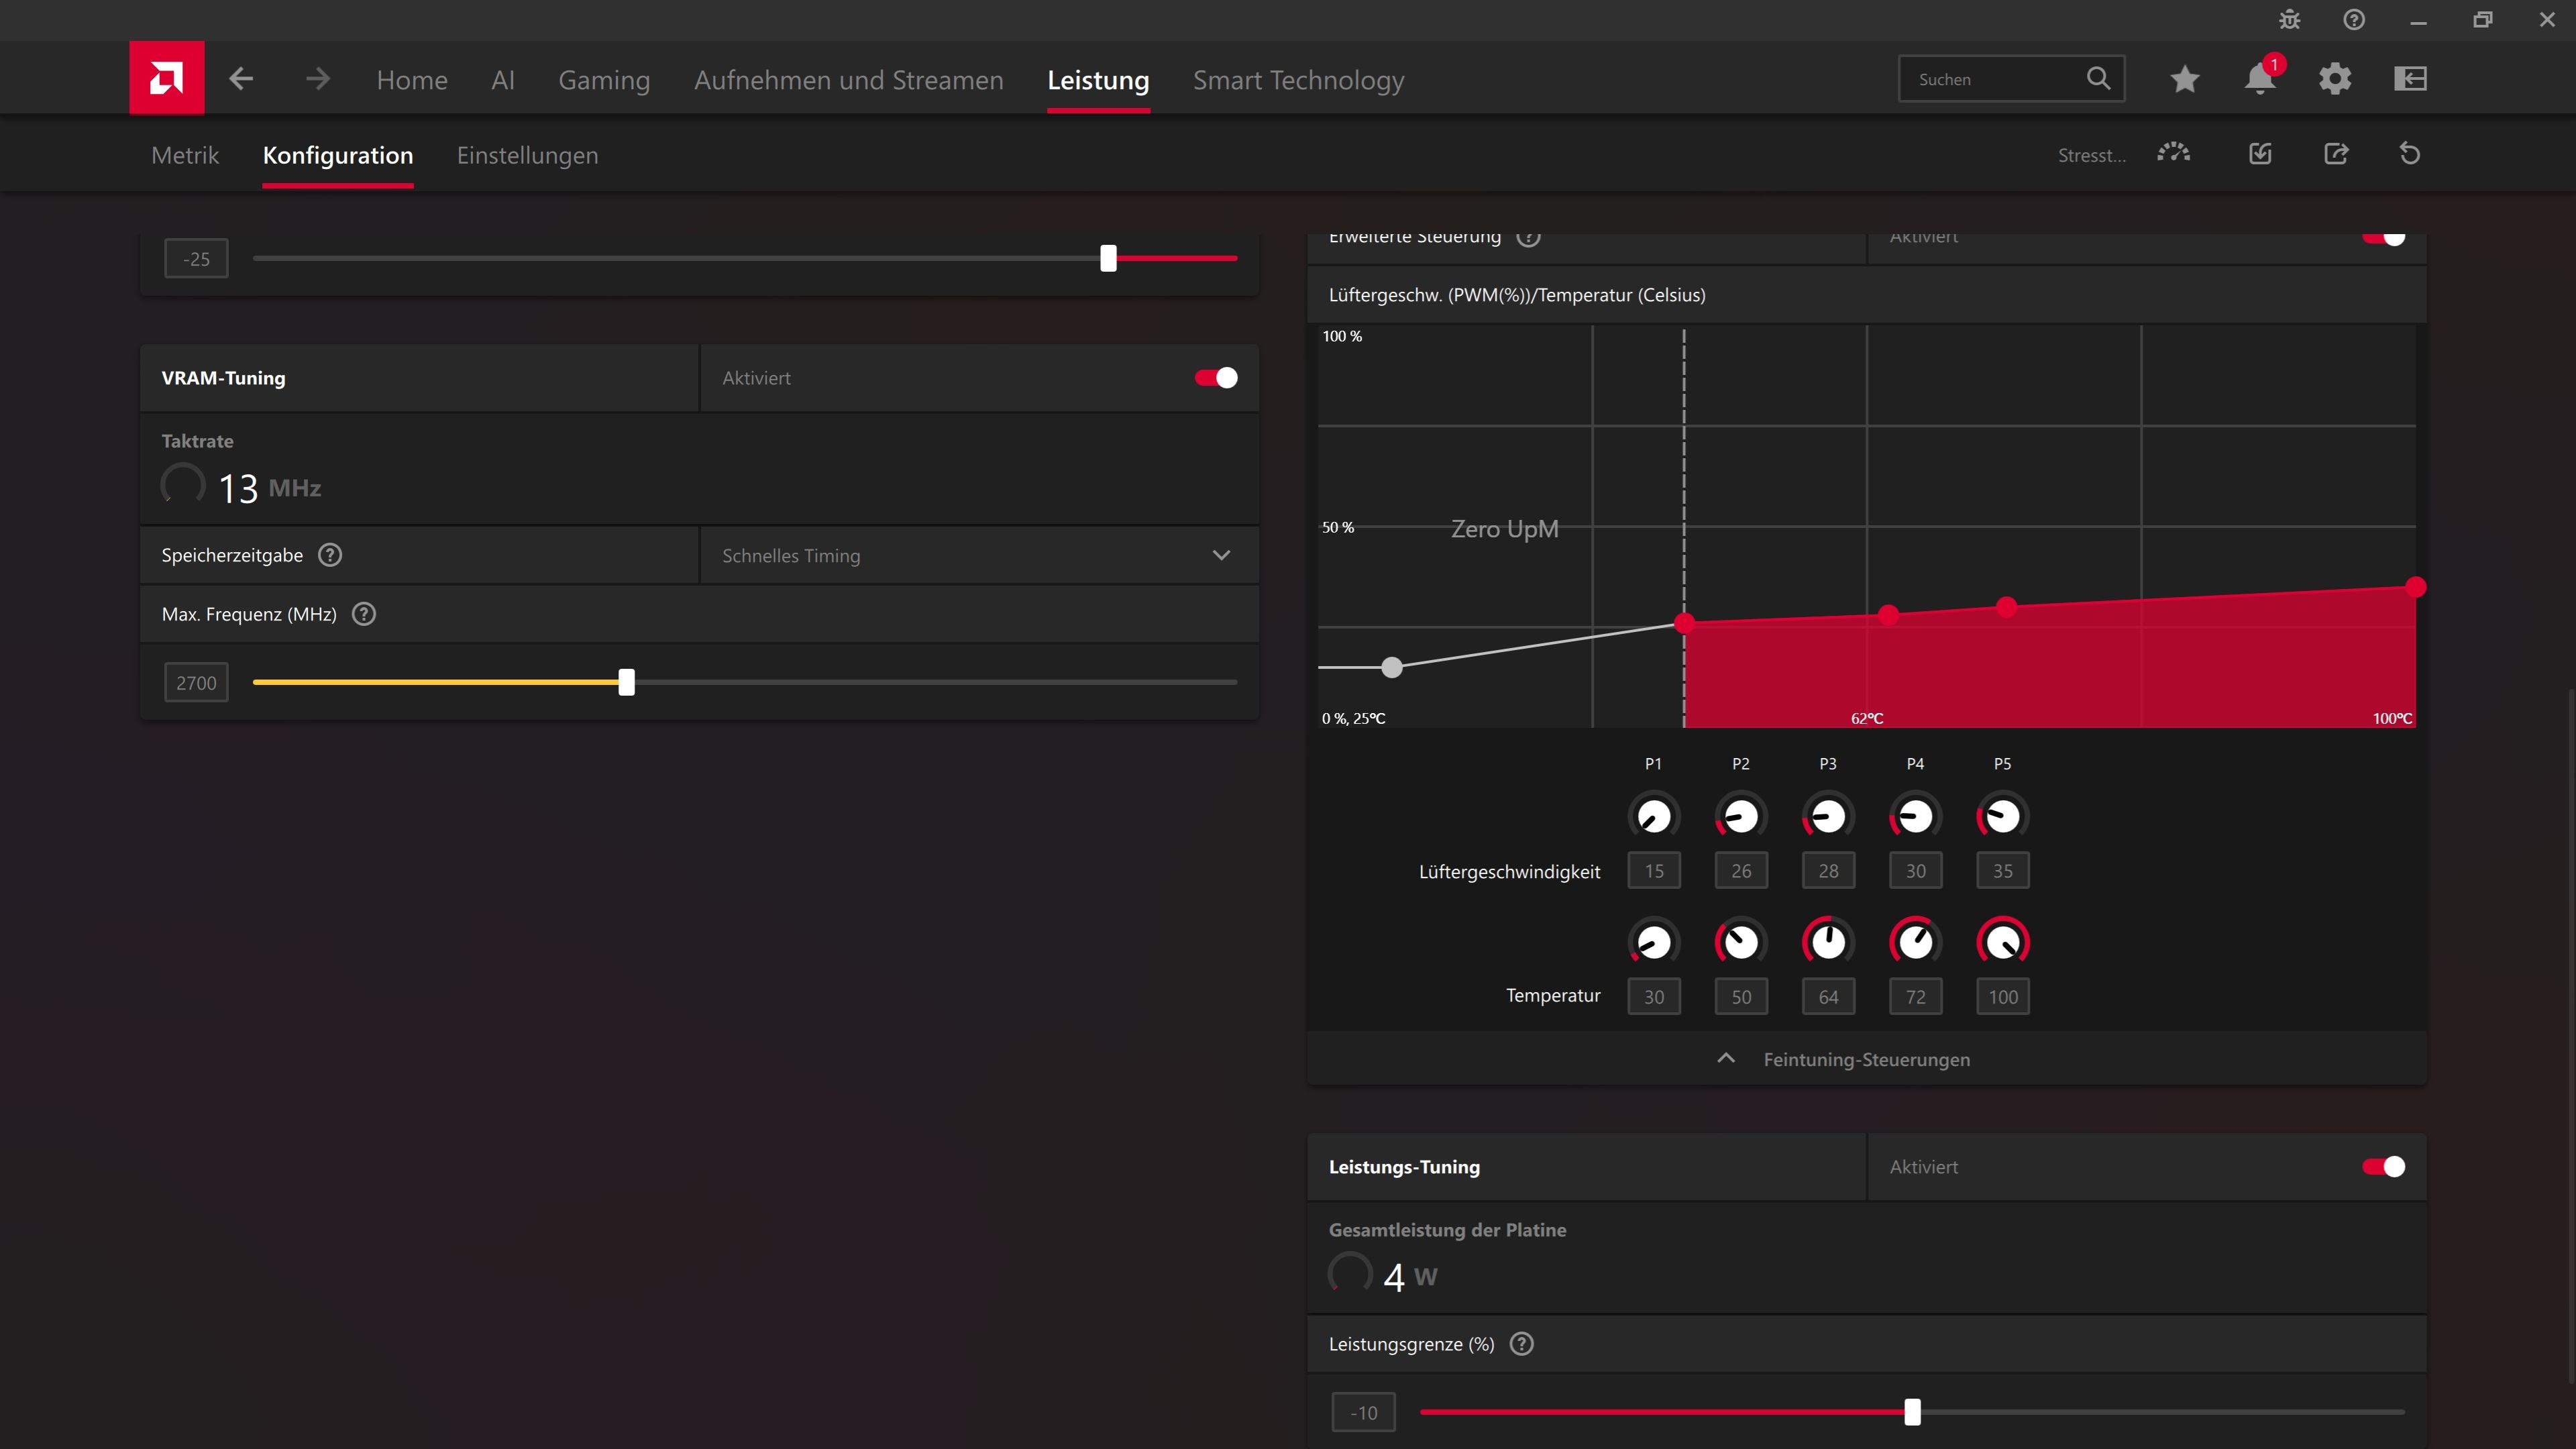Image resolution: width=2576 pixels, height=1449 pixels.
Task: Open the notifications bell
Action: pos(2259,79)
